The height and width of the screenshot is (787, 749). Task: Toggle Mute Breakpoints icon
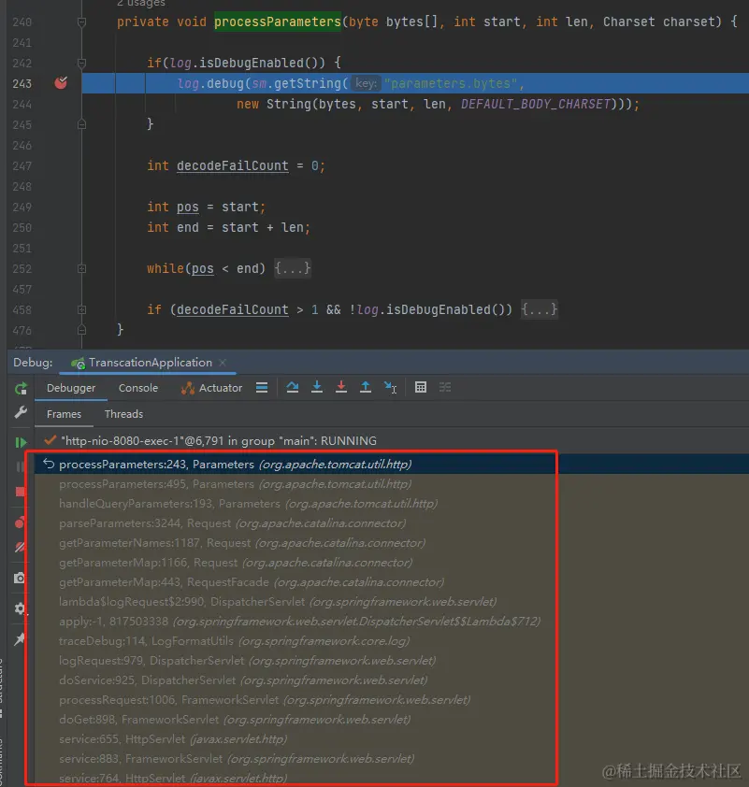[20, 547]
